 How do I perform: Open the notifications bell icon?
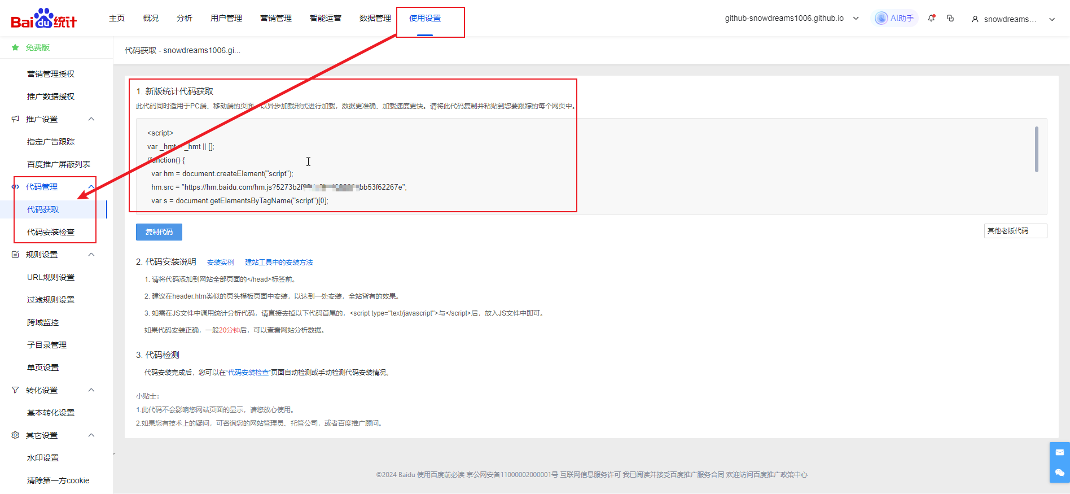click(x=931, y=18)
